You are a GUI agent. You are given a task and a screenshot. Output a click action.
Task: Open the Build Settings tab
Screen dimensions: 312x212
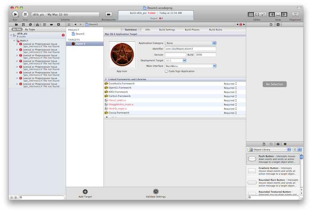167,30
